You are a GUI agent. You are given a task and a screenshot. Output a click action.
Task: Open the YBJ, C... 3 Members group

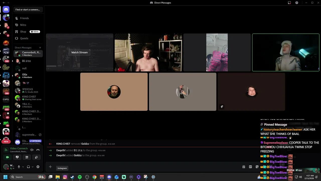(x=28, y=105)
